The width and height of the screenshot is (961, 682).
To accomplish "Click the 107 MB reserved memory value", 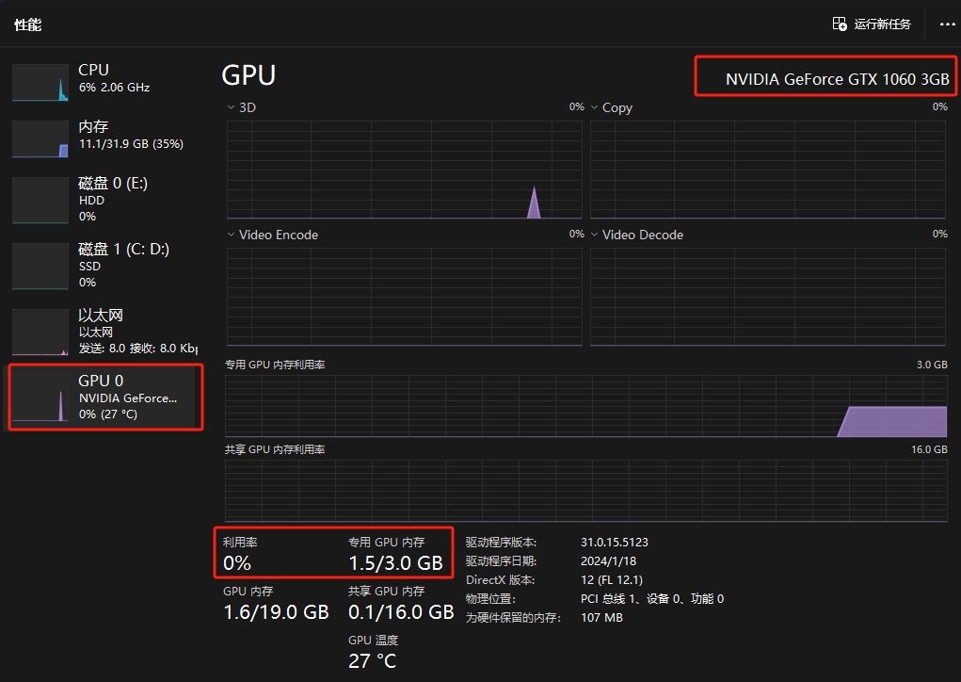I will 601,618.
